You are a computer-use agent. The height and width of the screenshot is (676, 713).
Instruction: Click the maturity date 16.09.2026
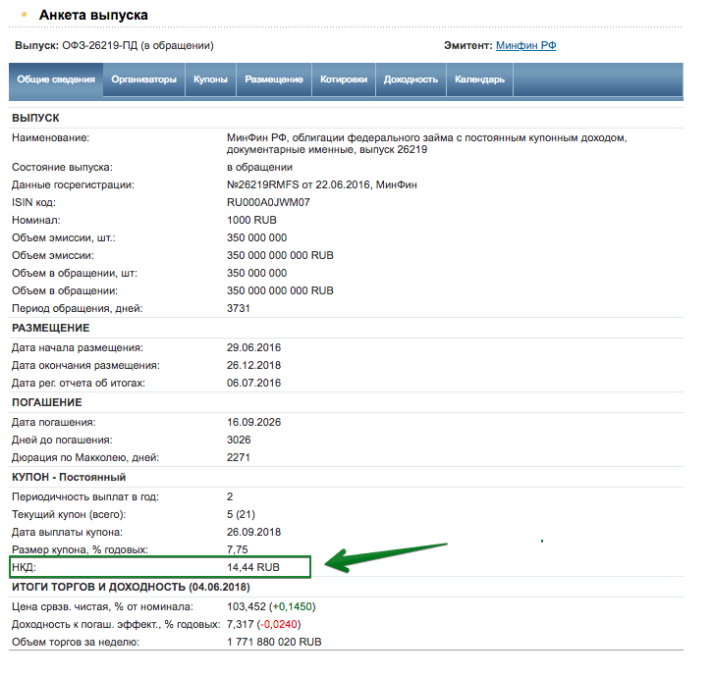click(x=253, y=422)
